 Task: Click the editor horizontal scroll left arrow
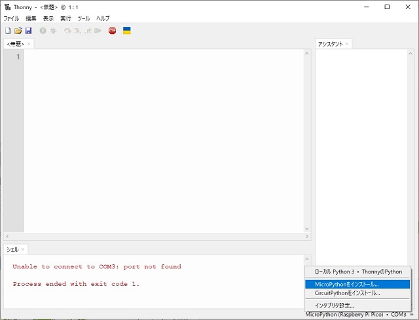coord(7,236)
